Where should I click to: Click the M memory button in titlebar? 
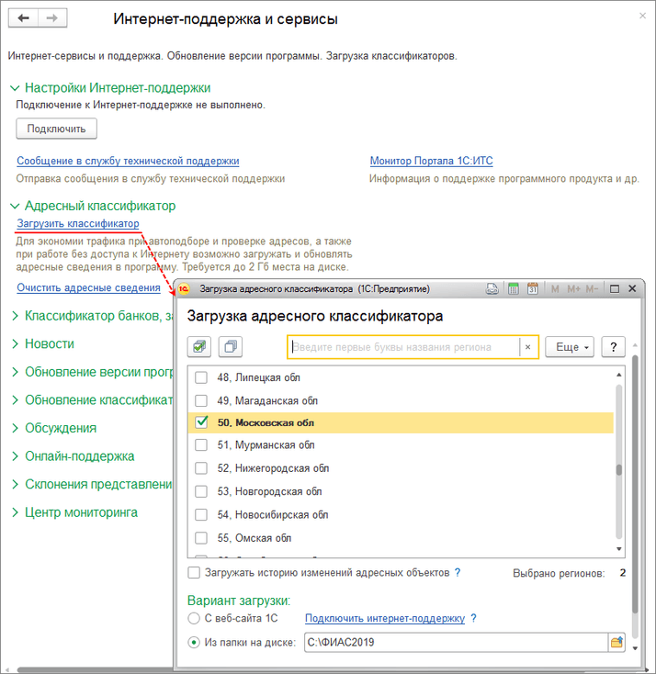click(x=555, y=289)
